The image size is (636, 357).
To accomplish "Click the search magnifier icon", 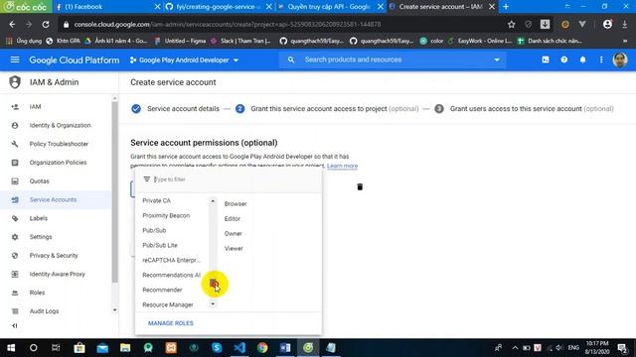I will click(291, 59).
